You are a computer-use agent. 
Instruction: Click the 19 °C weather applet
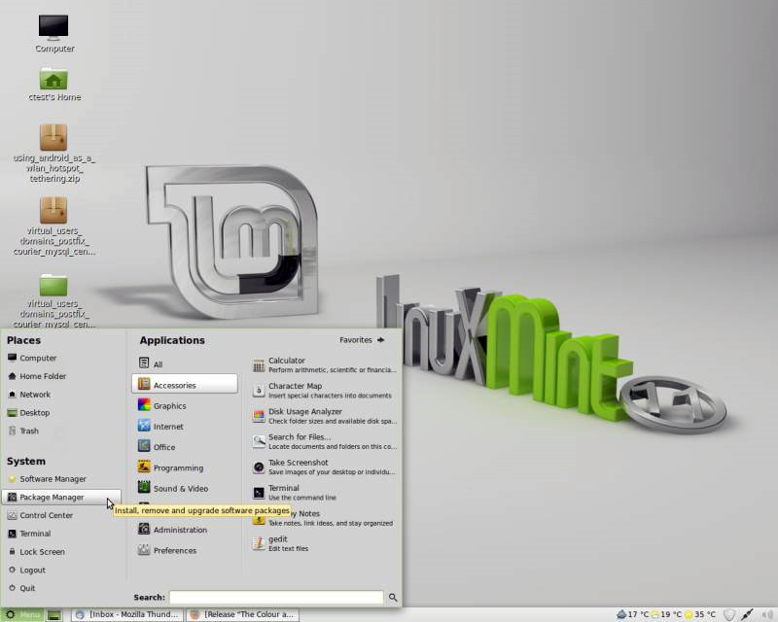pos(666,615)
